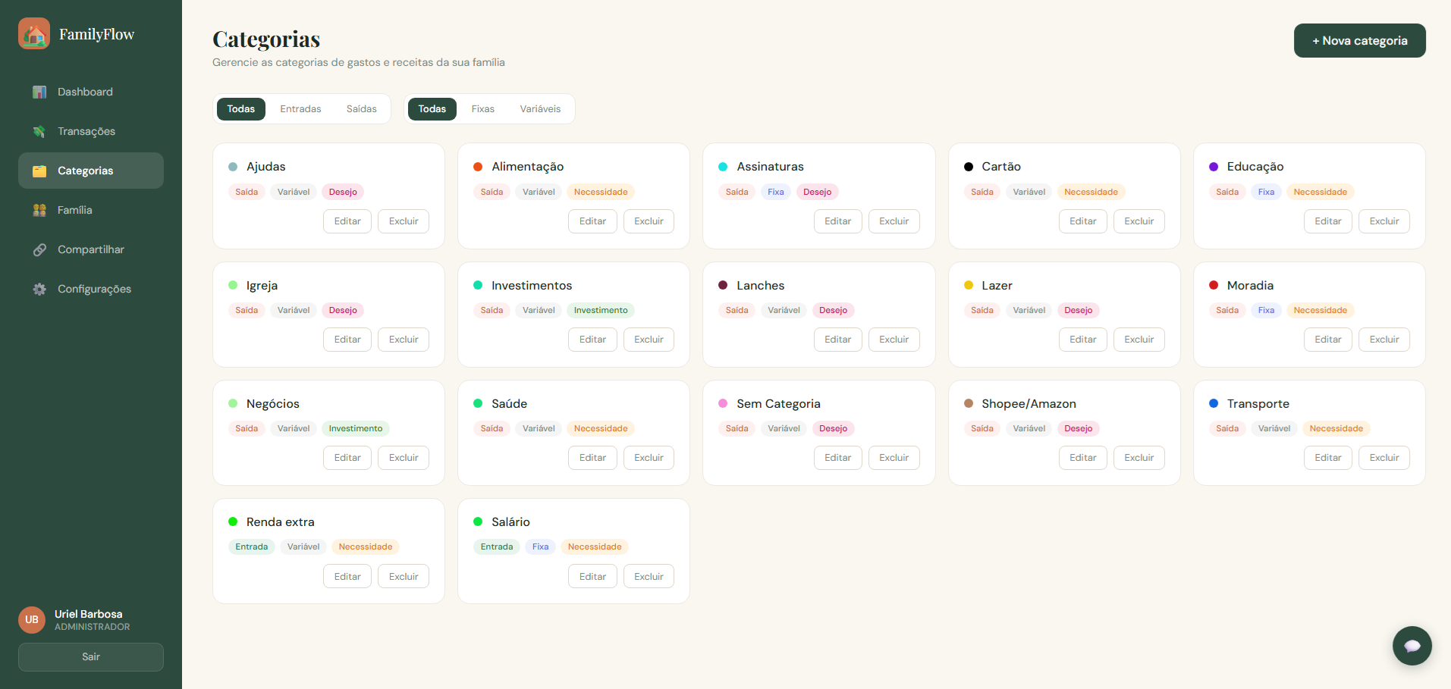Image resolution: width=1451 pixels, height=689 pixels.
Task: Click the Entrada tag on Salário card
Action: point(497,547)
